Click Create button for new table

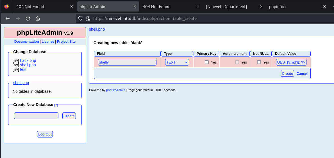tap(287, 73)
